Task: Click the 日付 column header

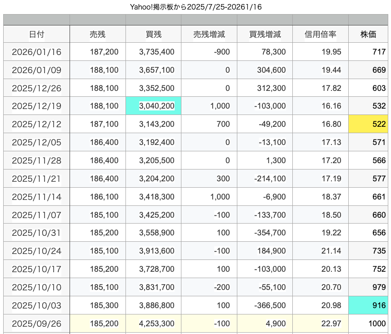Action: [36, 34]
